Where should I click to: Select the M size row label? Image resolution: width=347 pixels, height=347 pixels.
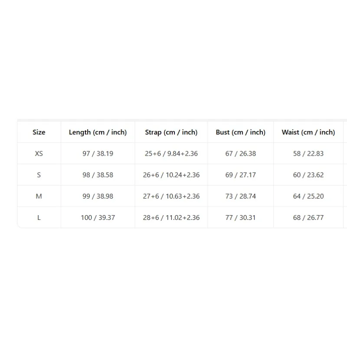(39, 196)
